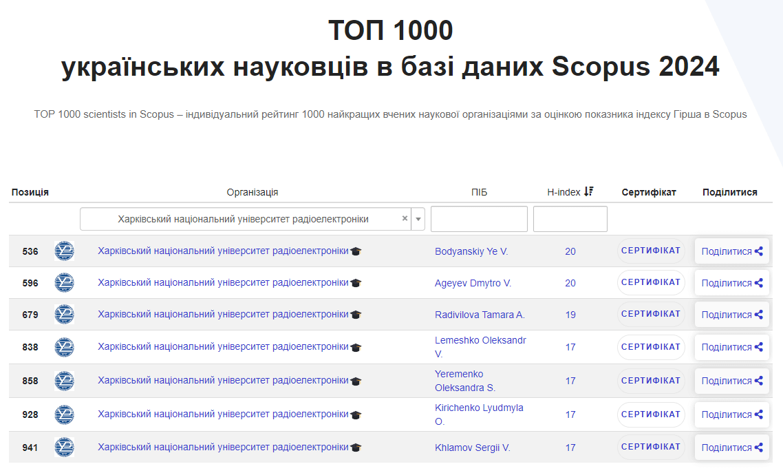This screenshot has width=783, height=473.
Task: Click the university logo beside position 679
Action: (x=64, y=315)
